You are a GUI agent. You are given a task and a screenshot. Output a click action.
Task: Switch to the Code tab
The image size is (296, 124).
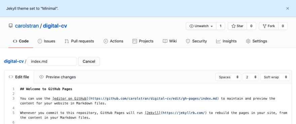(21, 41)
